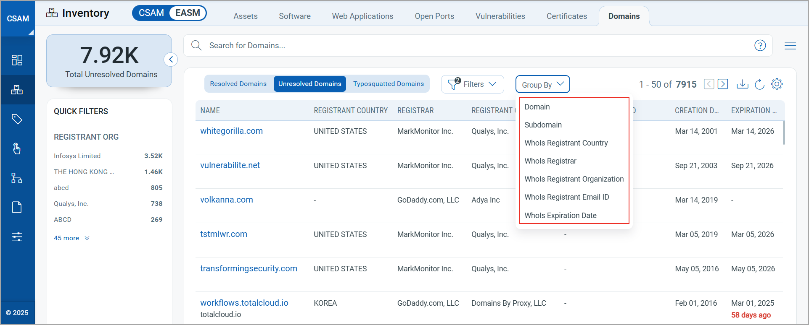Open transformingsecurity.com domain link
The image size is (809, 325).
249,268
